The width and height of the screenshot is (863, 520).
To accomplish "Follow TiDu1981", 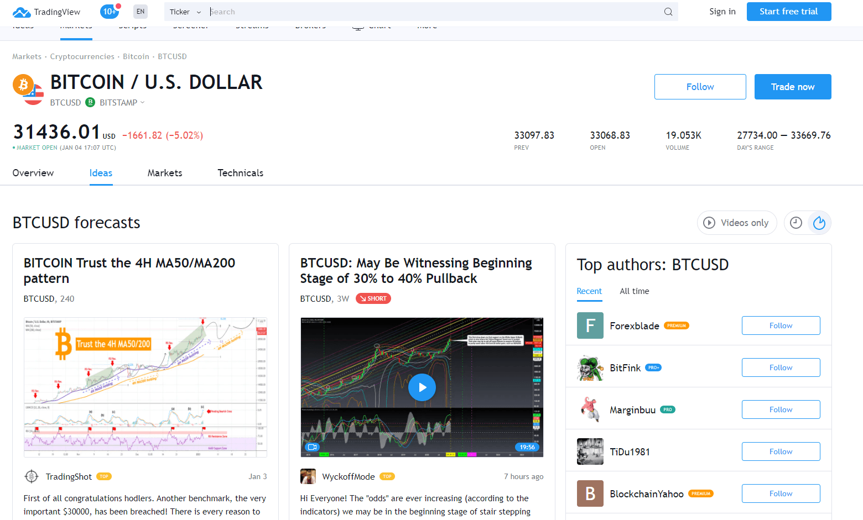I will point(781,451).
